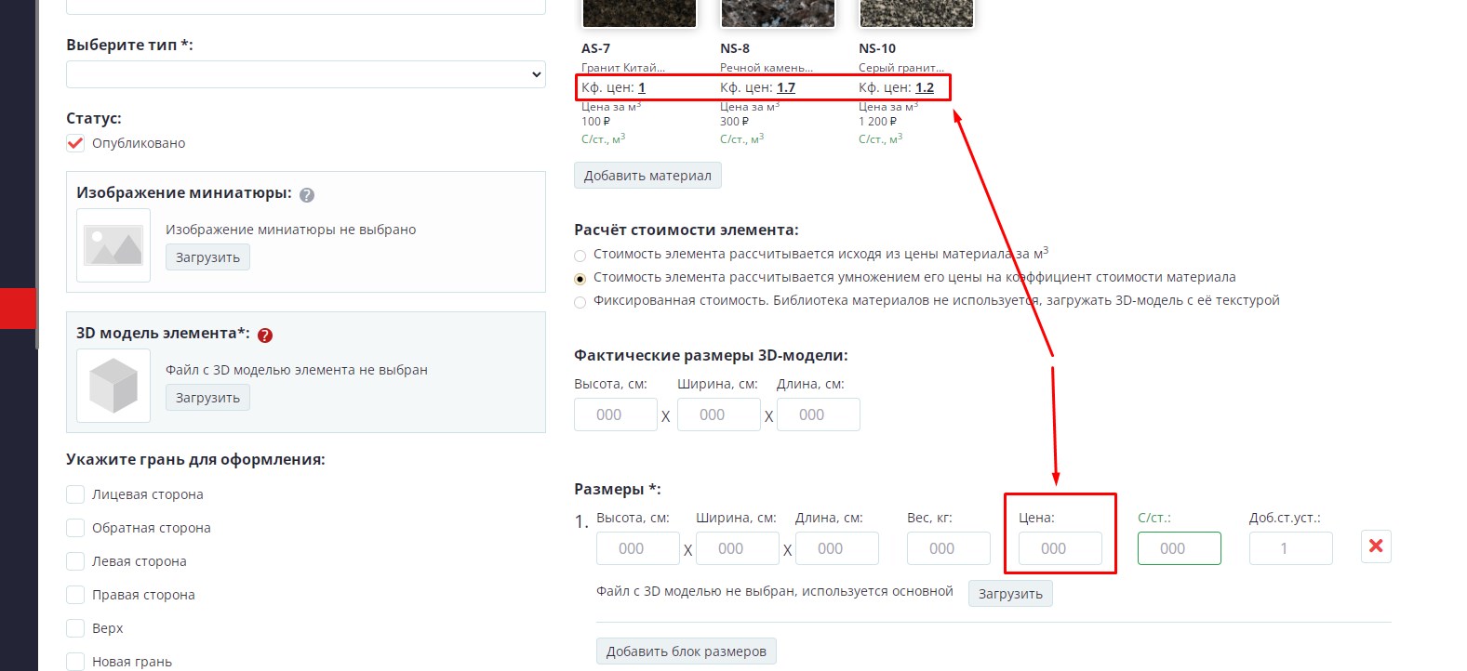
Task: Click the 100 ₽ price under AS-7
Action: (x=595, y=122)
